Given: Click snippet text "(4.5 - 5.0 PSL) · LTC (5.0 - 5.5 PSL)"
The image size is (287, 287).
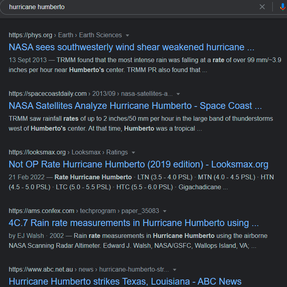Looking at the screenshot, I should tap(60, 187).
